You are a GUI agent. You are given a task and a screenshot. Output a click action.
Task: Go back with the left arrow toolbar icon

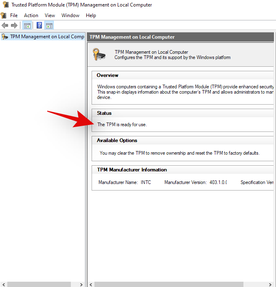click(5, 25)
